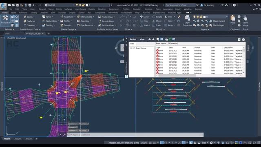Image resolution: width=261 pixels, height=147 pixels.
Task: Select the Trim tool
Action: tap(168, 17)
